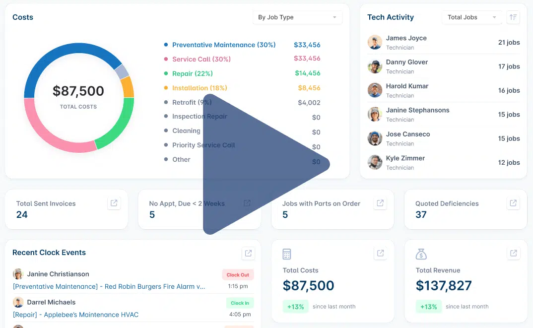Open Total Sent Invoices external link icon
The image size is (533, 328).
[114, 203]
